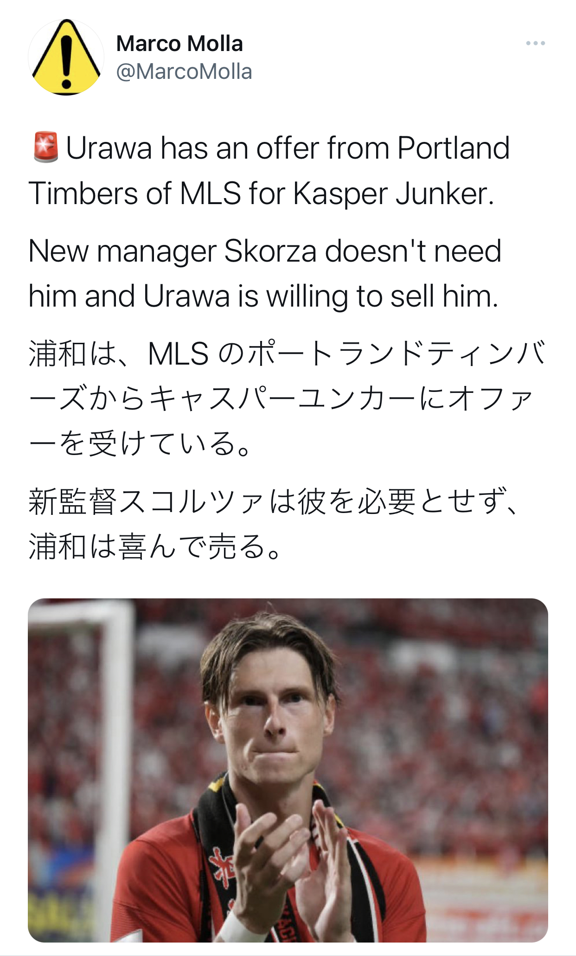Tap the yellow warning sign profile avatar
The image size is (576, 956).
(66, 58)
